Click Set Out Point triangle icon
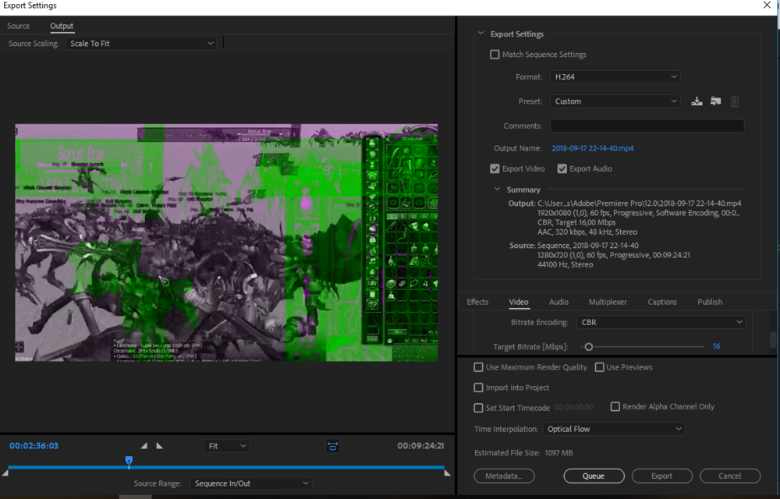Image resolution: width=780 pixels, height=499 pixels. [159, 446]
